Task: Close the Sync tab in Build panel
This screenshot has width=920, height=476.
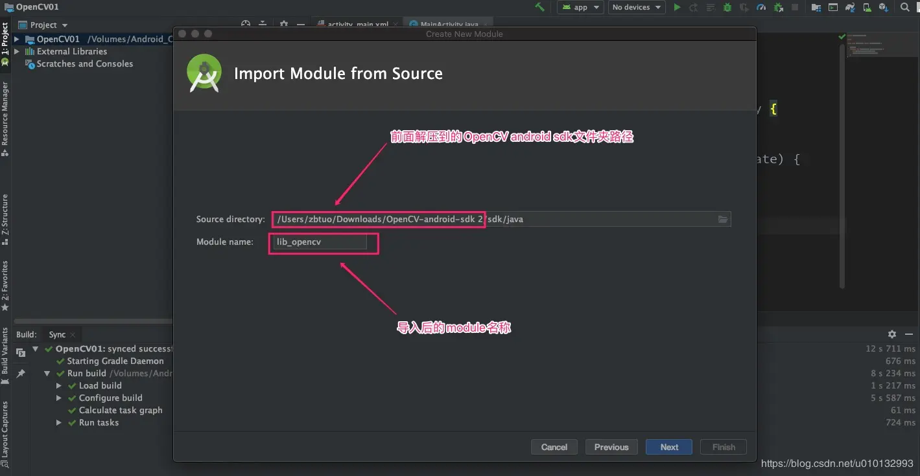Action: tap(73, 335)
